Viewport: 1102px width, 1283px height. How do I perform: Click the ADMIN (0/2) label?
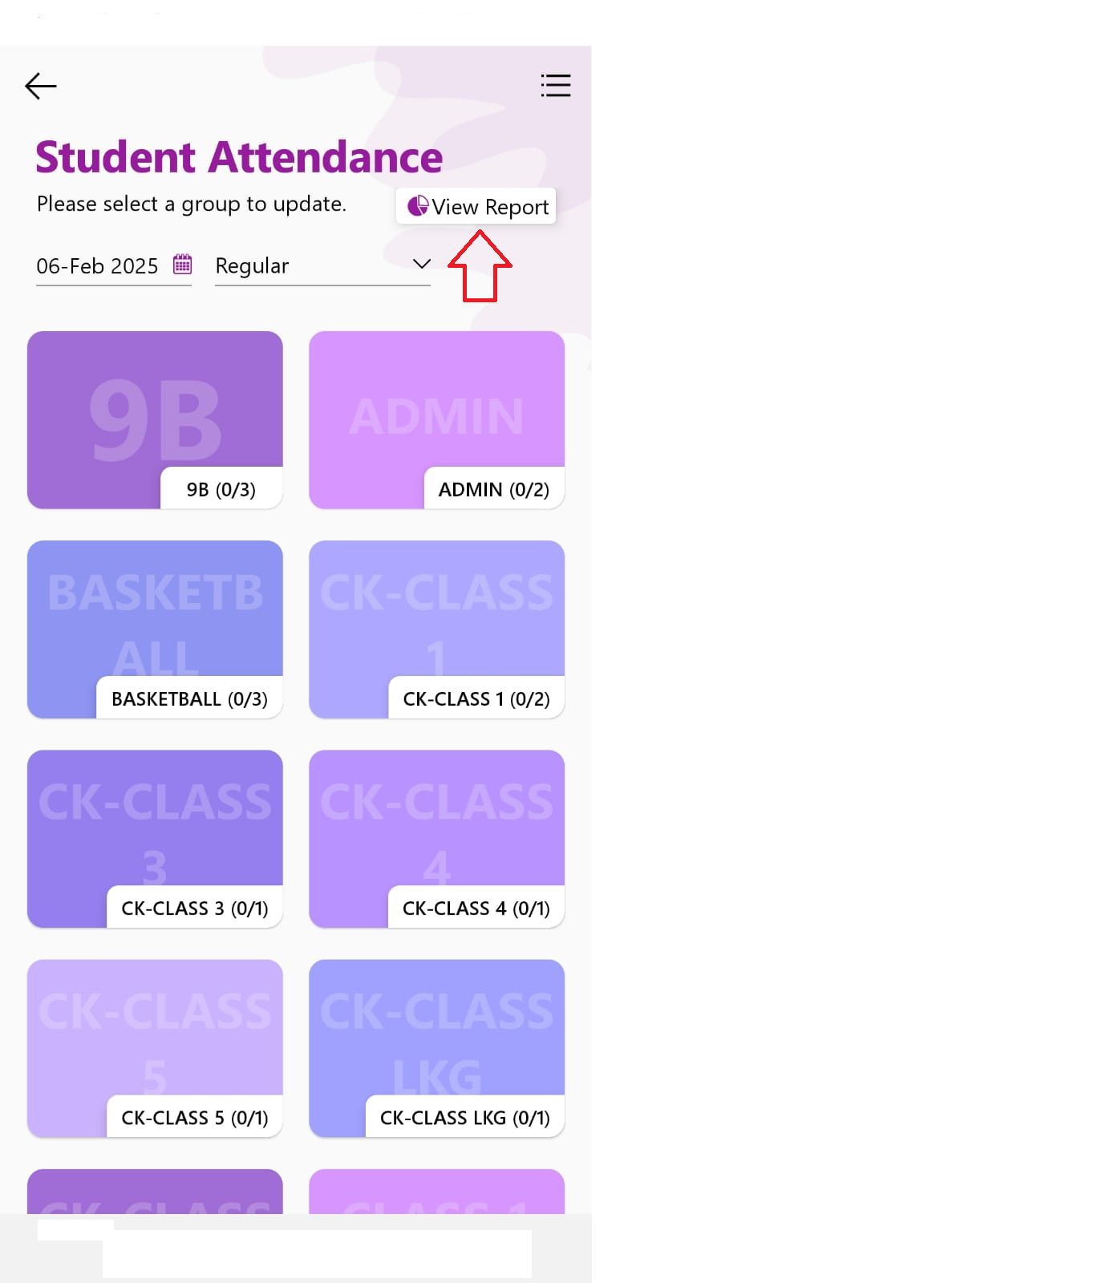click(x=494, y=489)
